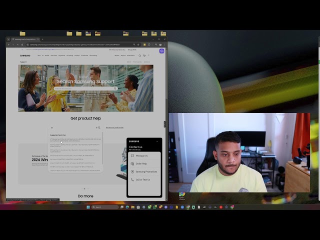Bookmark the page with the star icon
This screenshot has height=240, width=320.
[138, 44]
